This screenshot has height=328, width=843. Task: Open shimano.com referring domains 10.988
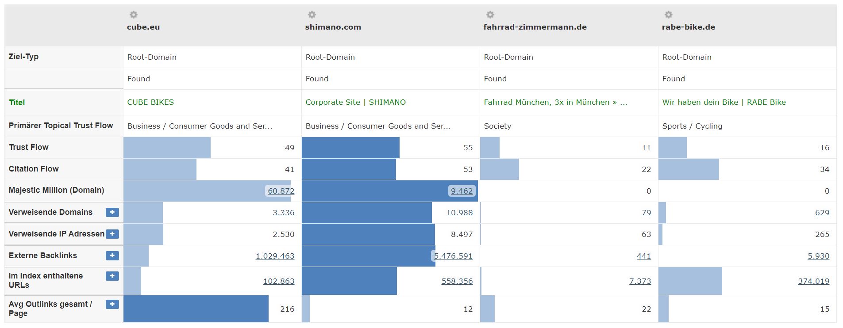pos(459,213)
